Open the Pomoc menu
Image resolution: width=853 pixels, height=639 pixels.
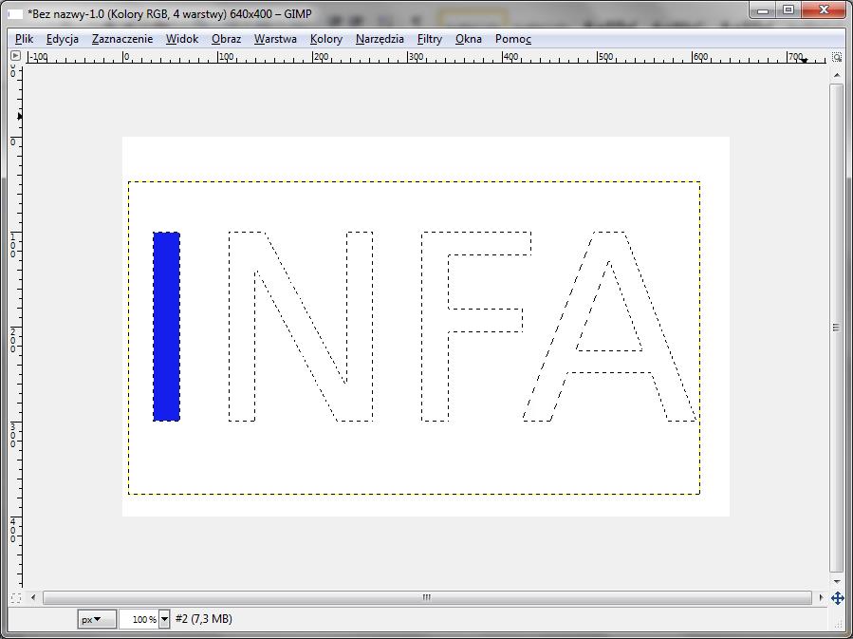coord(513,39)
